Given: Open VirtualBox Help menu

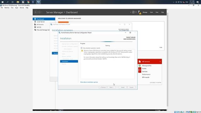Looking at the screenshot, I should coord(27,8).
